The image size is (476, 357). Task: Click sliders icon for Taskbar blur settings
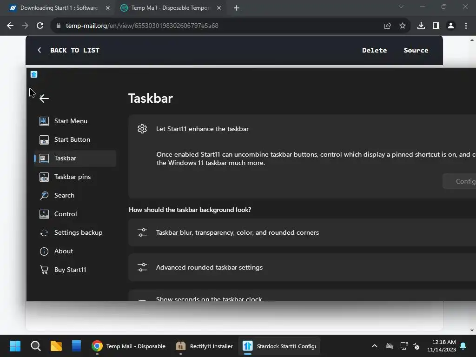(142, 232)
